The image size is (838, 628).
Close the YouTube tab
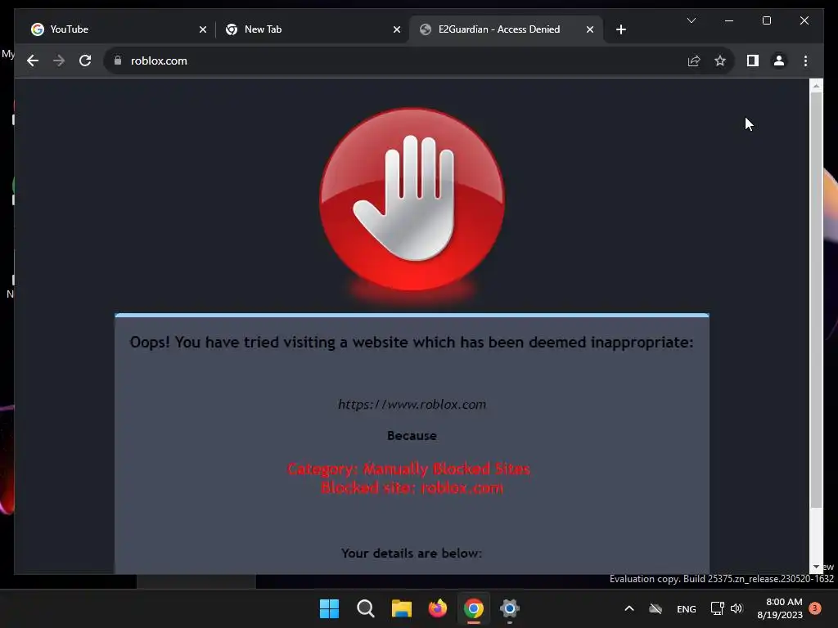(203, 29)
